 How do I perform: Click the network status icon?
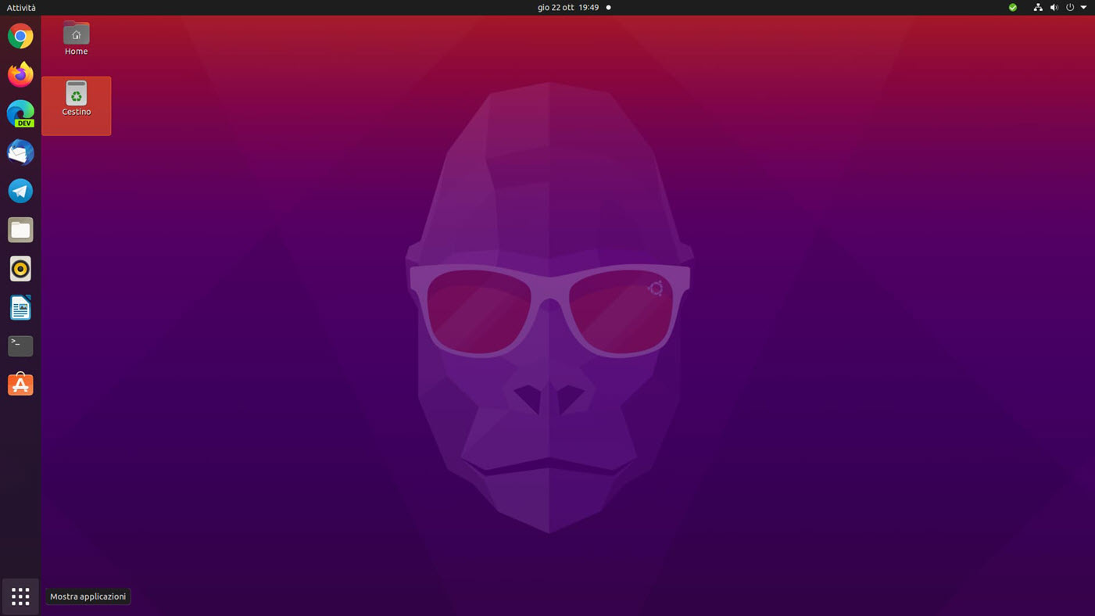(1037, 7)
